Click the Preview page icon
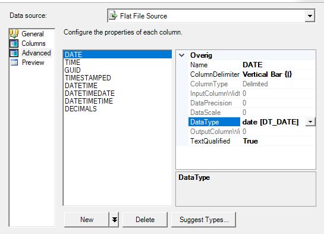This screenshot has height=234, width=324. point(14,63)
